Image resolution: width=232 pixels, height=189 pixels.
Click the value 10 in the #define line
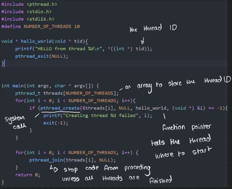point(77,26)
